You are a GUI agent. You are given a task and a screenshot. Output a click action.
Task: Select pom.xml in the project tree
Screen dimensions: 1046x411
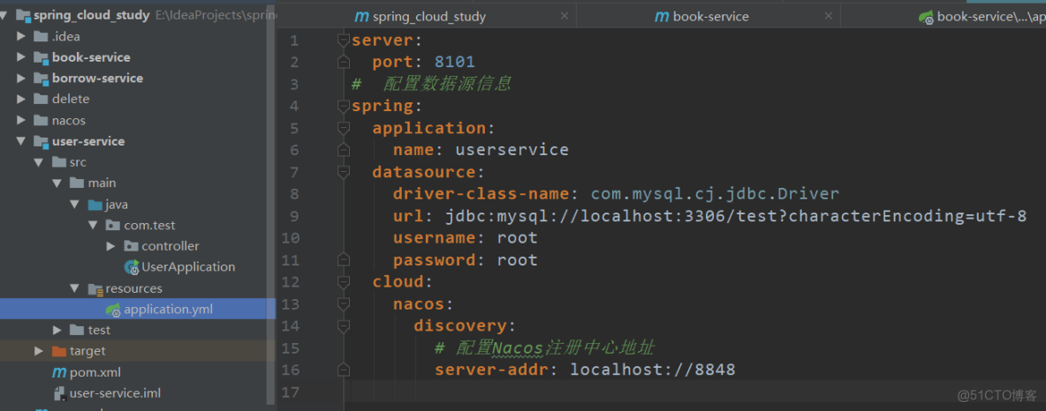click(x=95, y=372)
